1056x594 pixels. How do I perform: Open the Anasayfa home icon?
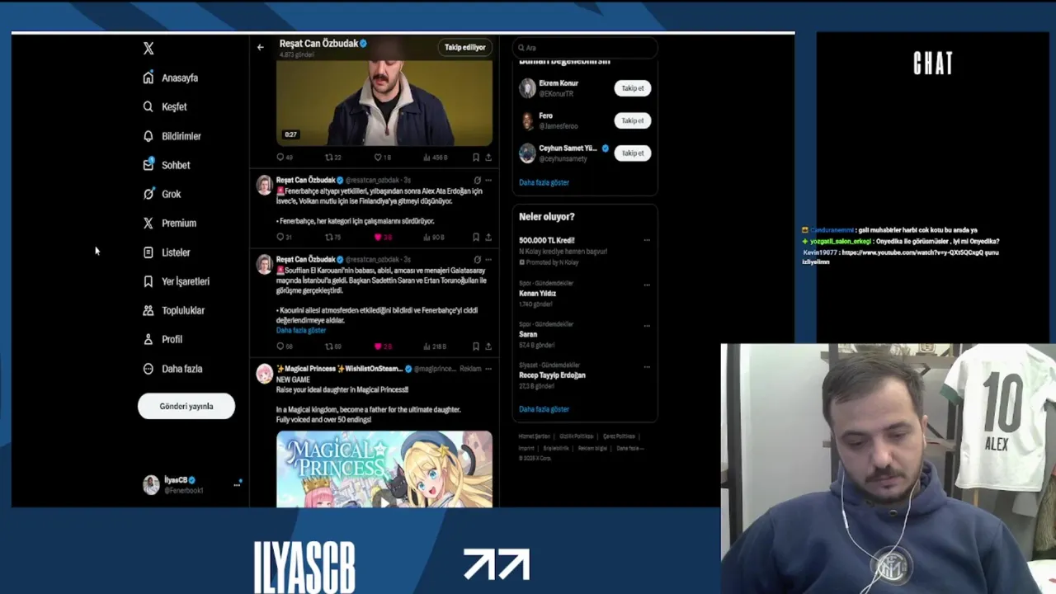click(148, 78)
